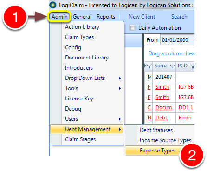Screen dimensions: 207x171
Task: Open the 201407 record link
Action: (x=164, y=77)
